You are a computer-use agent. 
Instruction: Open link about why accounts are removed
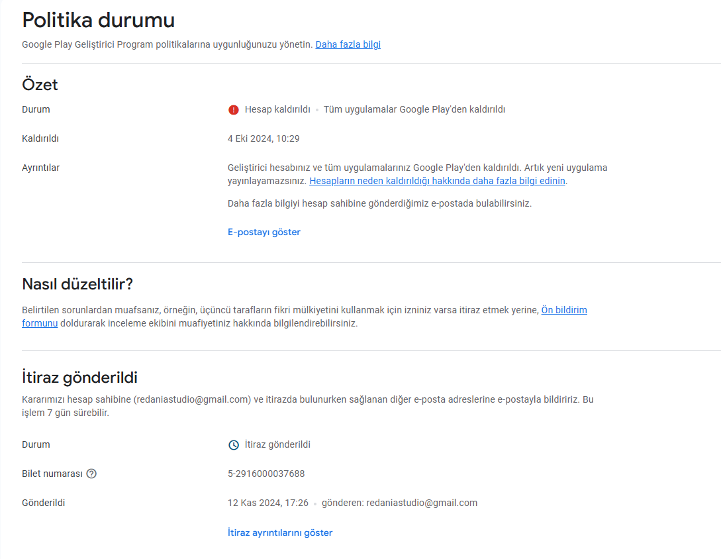(437, 181)
